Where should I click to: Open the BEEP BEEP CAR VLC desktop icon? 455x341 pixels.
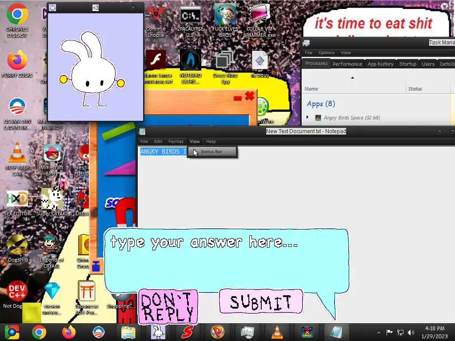pyautogui.click(x=17, y=159)
